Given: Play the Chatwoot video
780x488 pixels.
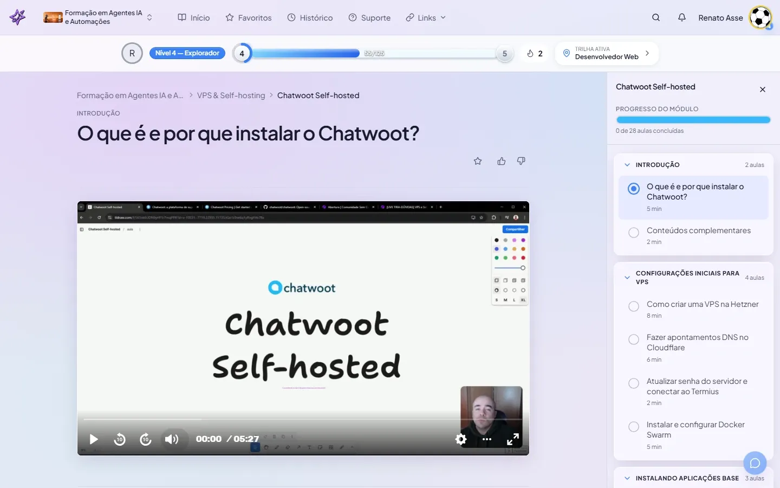Looking at the screenshot, I should coord(94,439).
